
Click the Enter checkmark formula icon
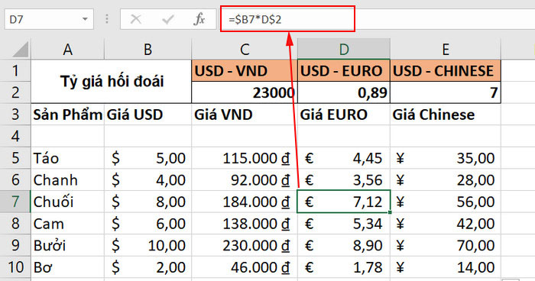tap(168, 19)
